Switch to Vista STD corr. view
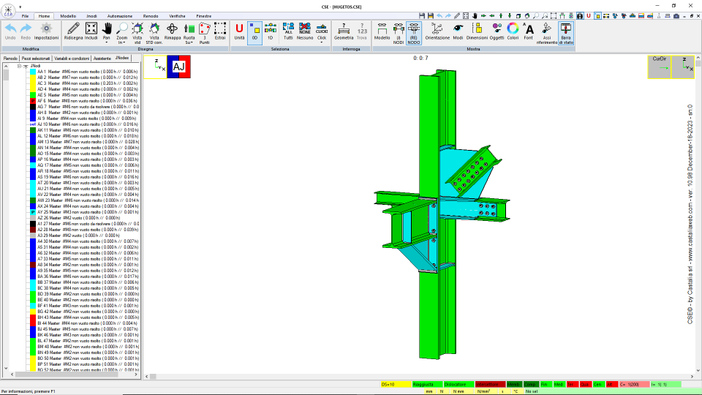This screenshot has height=395, width=702. click(154, 32)
